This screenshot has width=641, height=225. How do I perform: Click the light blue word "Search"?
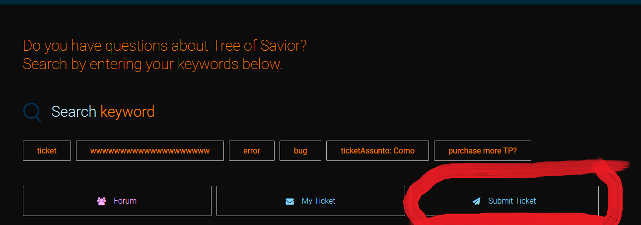pyautogui.click(x=73, y=112)
